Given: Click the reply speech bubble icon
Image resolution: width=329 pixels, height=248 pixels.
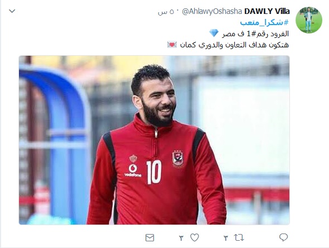Looking at the screenshot, I should point(283,237).
